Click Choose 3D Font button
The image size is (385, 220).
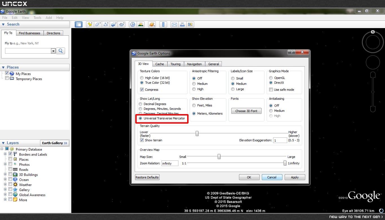tap(246, 111)
